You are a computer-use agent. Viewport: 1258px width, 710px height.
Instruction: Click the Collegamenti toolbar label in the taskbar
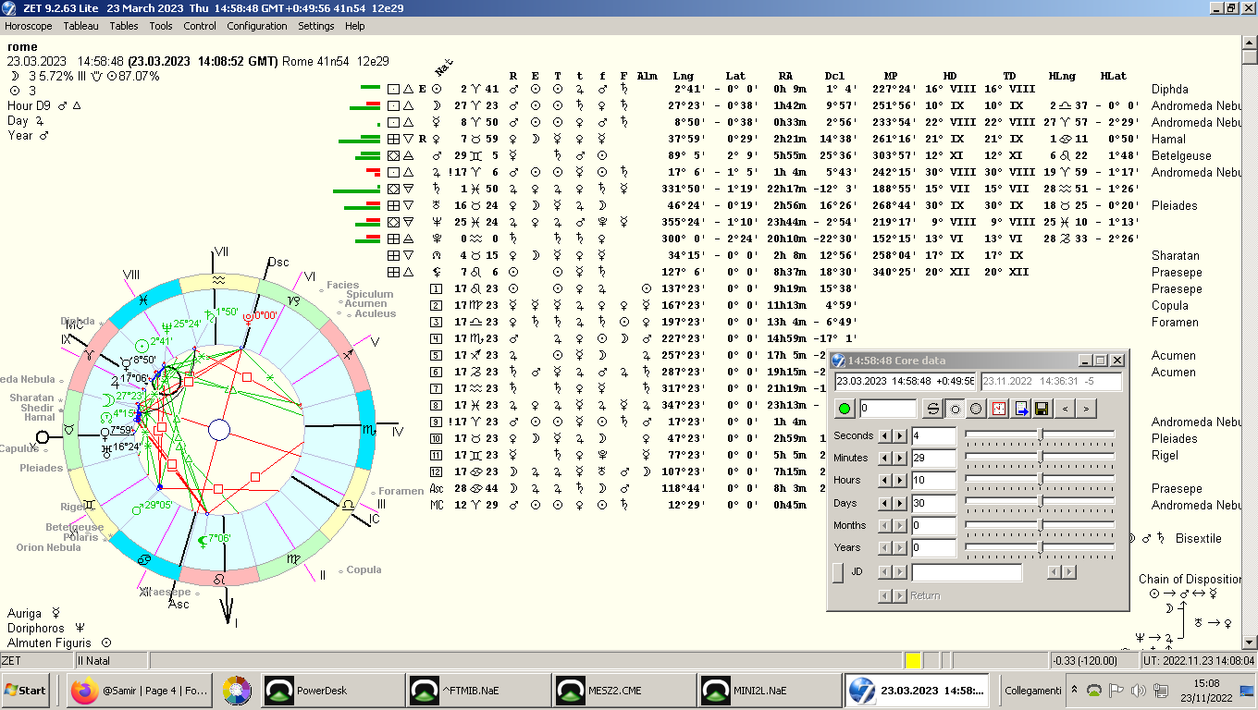click(x=1032, y=691)
